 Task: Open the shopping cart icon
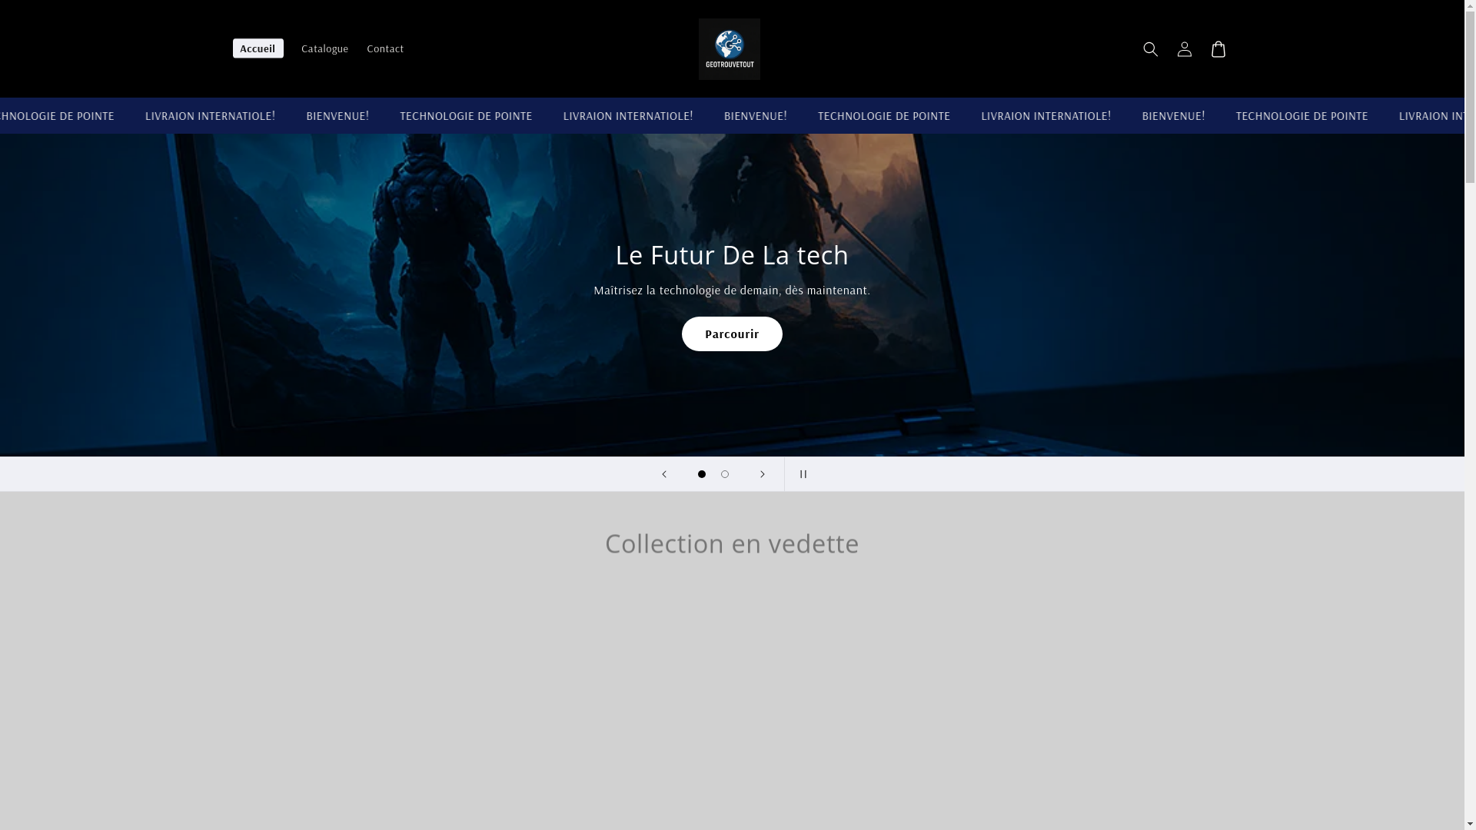[1218, 49]
